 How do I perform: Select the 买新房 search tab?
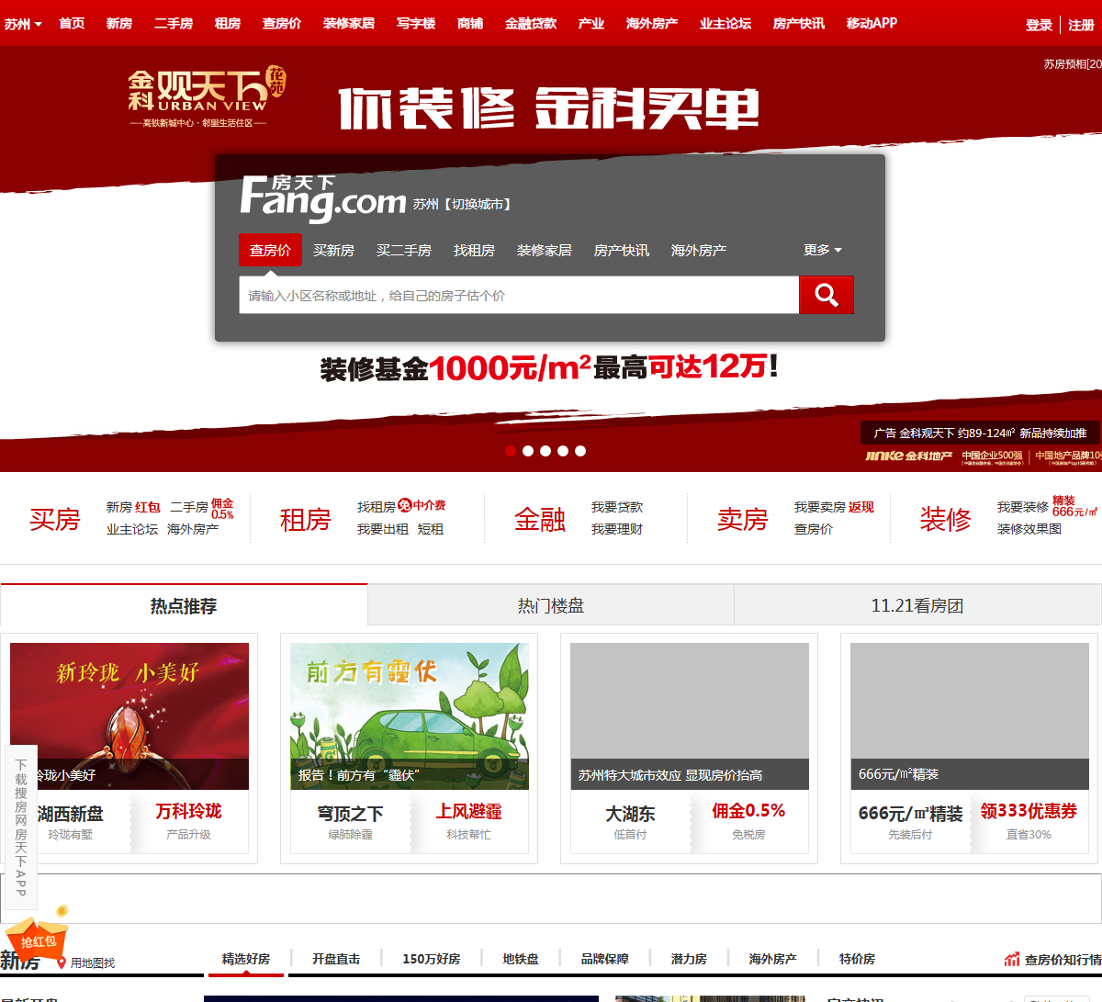point(333,250)
